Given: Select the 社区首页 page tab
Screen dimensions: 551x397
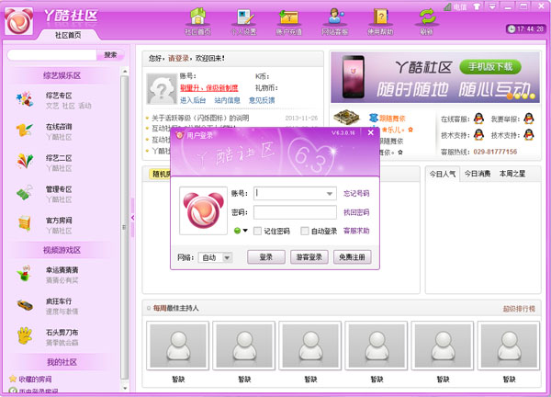Looking at the screenshot, I should (68, 35).
